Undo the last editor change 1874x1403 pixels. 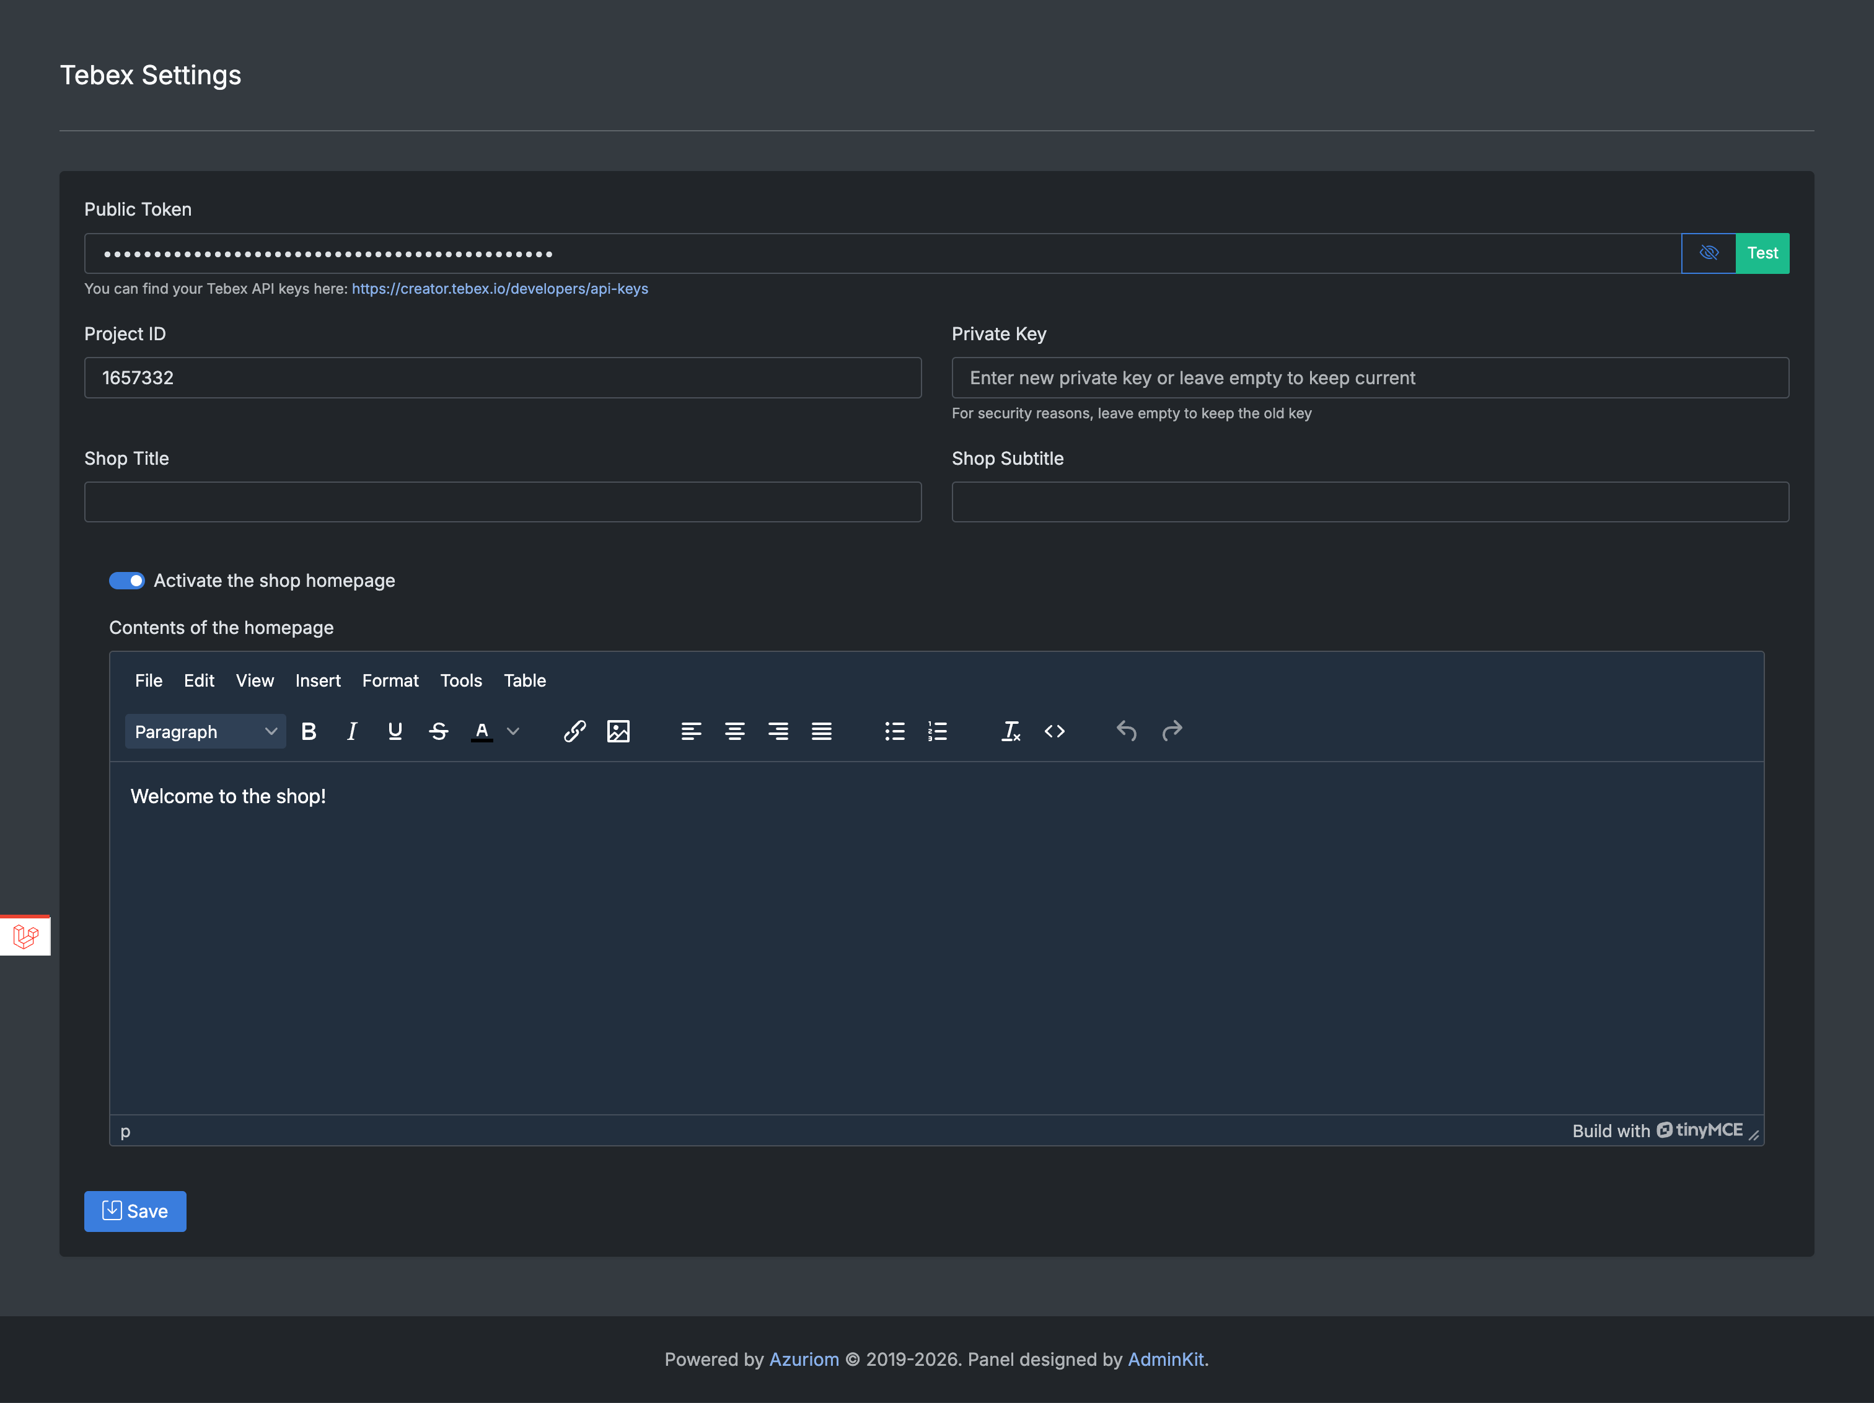tap(1126, 731)
